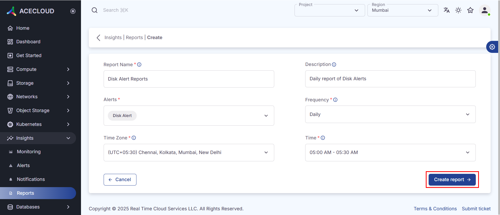Click the Cancel button
500x215 pixels.
pos(120,180)
